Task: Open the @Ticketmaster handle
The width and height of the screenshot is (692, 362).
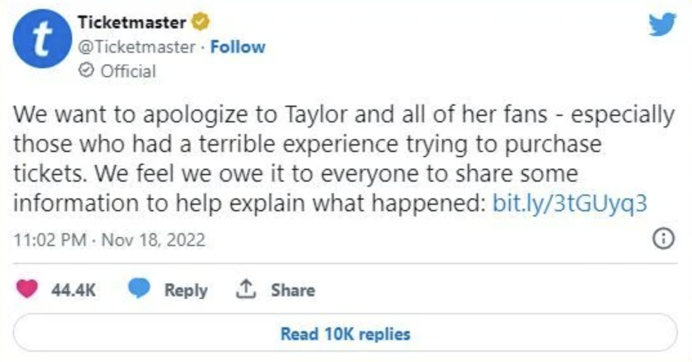Action: tap(137, 47)
